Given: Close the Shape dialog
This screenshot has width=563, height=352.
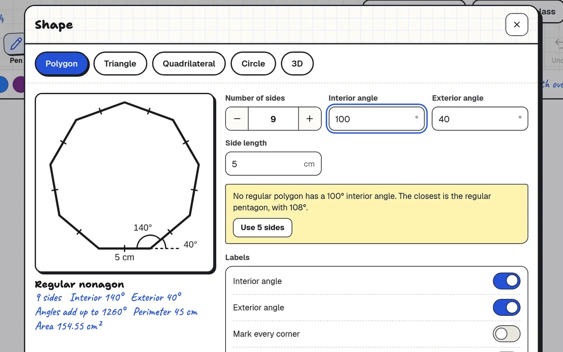Looking at the screenshot, I should 517,24.
